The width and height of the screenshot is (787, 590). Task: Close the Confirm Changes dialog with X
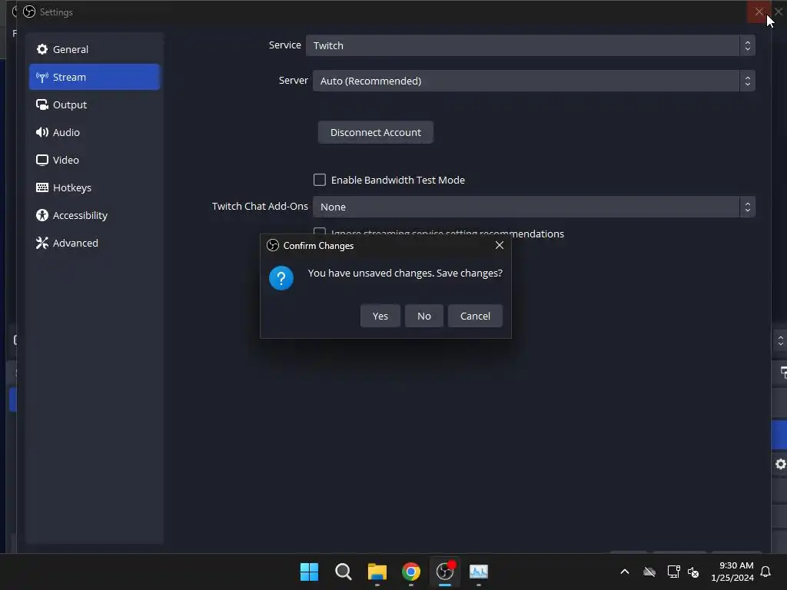point(500,245)
